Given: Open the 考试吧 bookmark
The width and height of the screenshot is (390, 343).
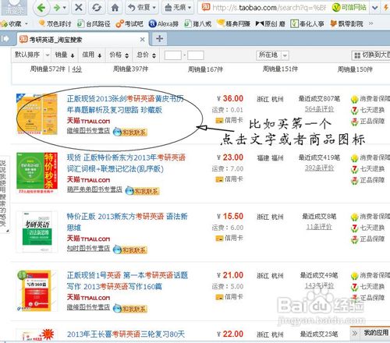Looking at the screenshot, I should [129, 24].
